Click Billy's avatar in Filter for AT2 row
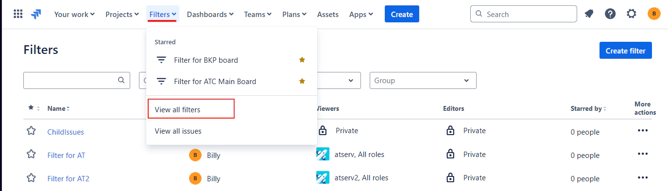 point(195,178)
